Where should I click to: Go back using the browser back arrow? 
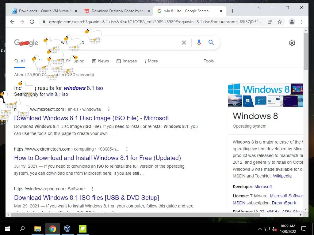tap(12, 22)
